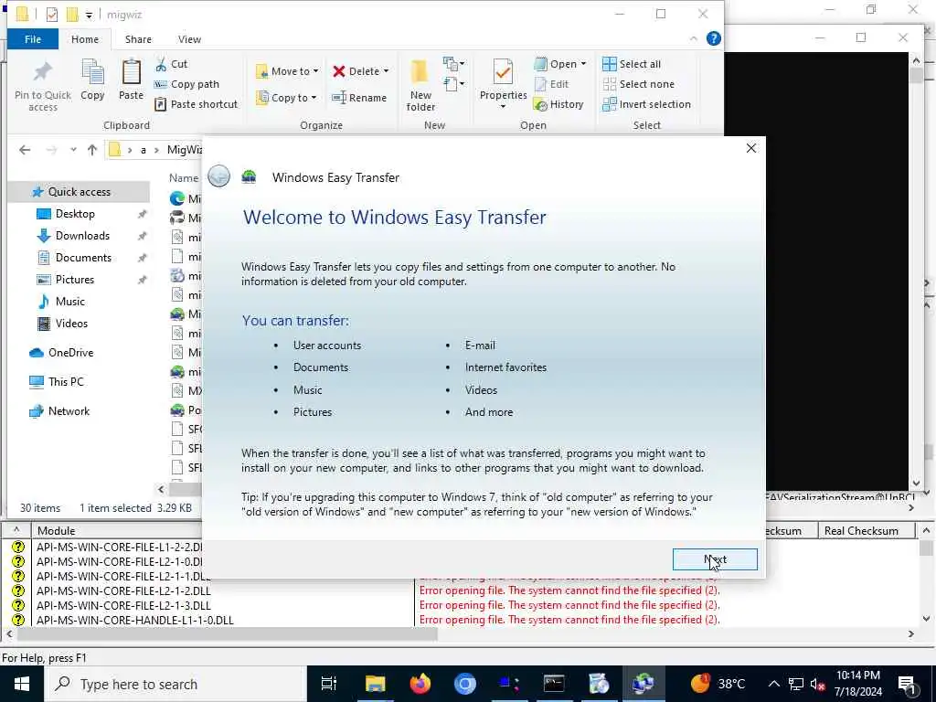Click Cut in the Clipboard group
The width and height of the screenshot is (936, 702).
[x=171, y=64]
